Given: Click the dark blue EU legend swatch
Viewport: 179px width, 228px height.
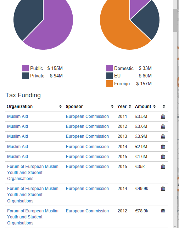Looking at the screenshot, I should 110,76.
